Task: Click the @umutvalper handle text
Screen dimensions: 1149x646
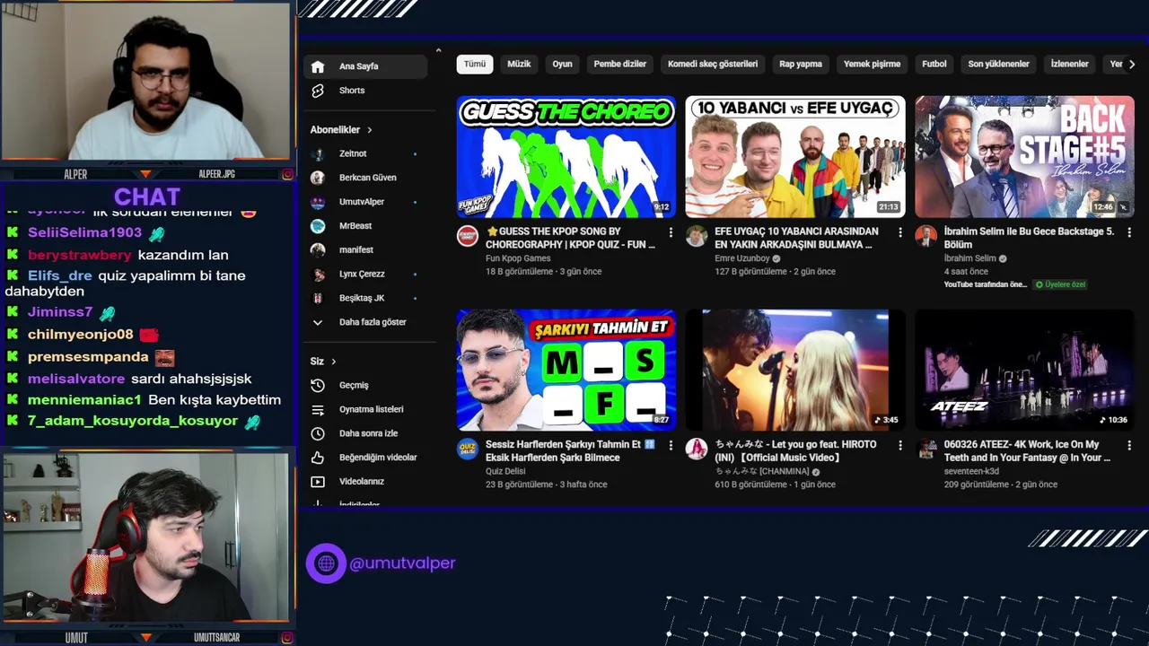Action: tap(402, 563)
